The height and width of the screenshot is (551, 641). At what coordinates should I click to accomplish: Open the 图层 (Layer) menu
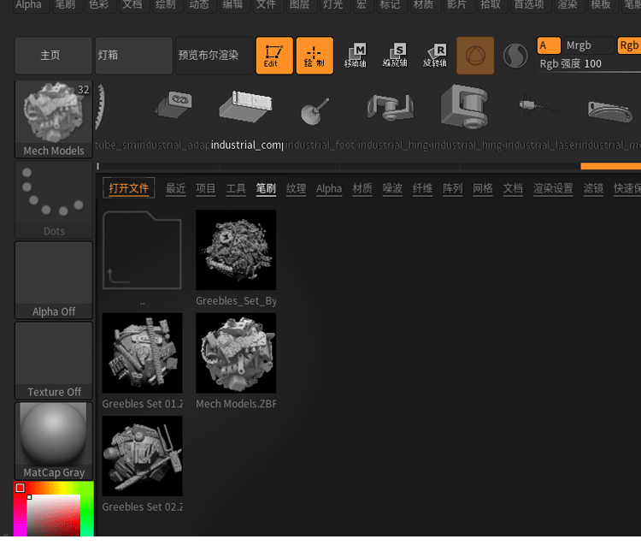(x=299, y=5)
